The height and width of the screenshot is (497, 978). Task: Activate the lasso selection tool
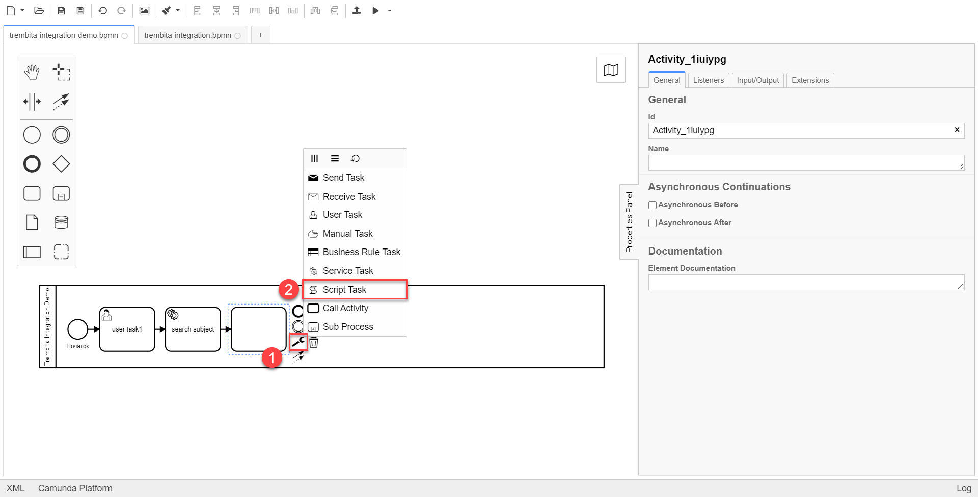(x=61, y=72)
